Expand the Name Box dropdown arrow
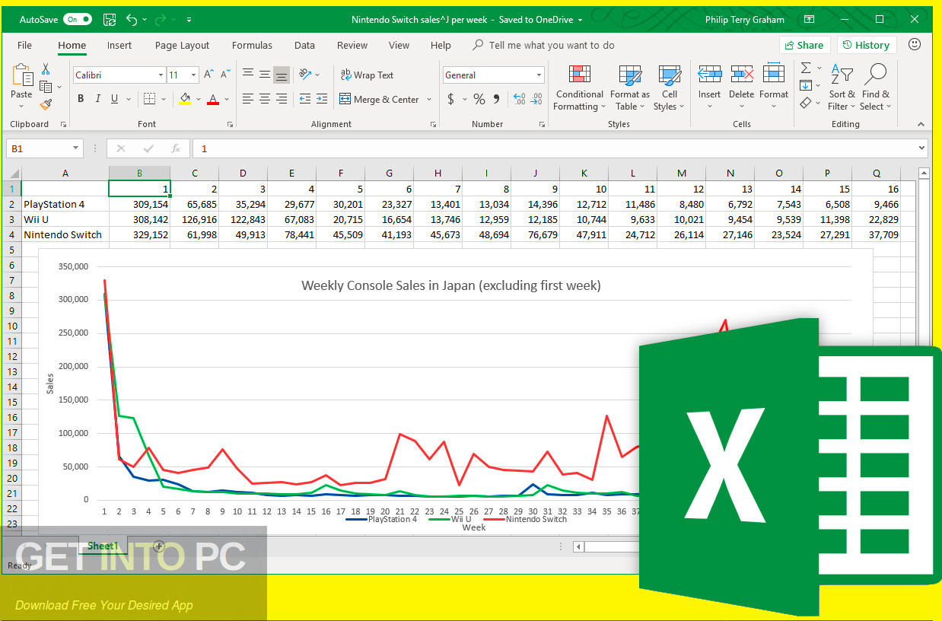 pos(76,148)
